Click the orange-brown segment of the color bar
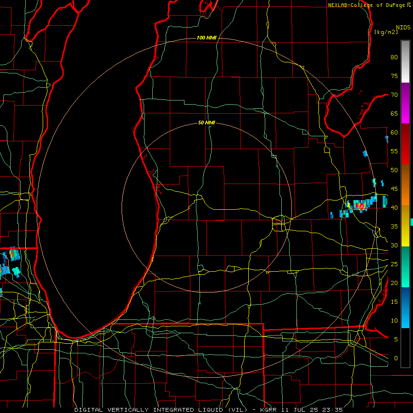 [405, 184]
